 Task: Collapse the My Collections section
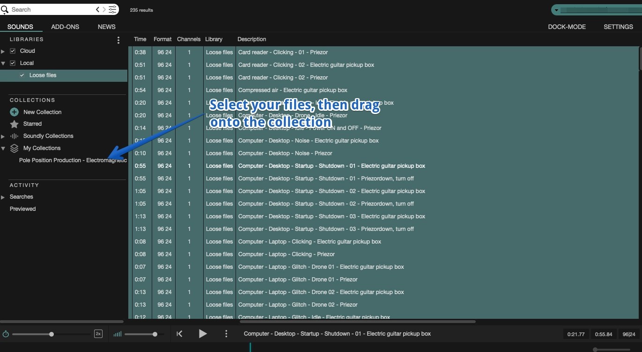[3, 148]
